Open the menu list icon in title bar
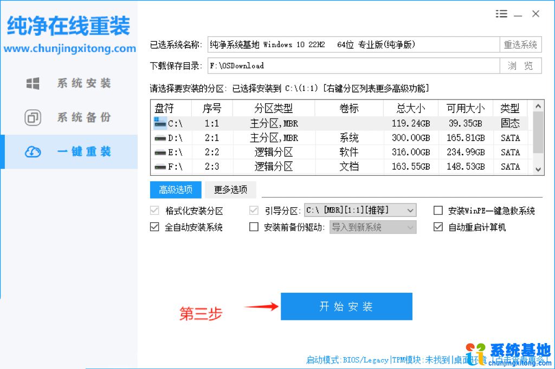The width and height of the screenshot is (555, 369). tap(501, 14)
